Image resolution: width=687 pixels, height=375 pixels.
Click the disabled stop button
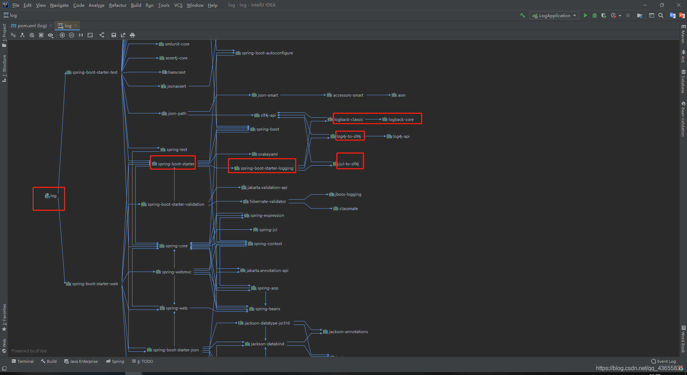628,15
